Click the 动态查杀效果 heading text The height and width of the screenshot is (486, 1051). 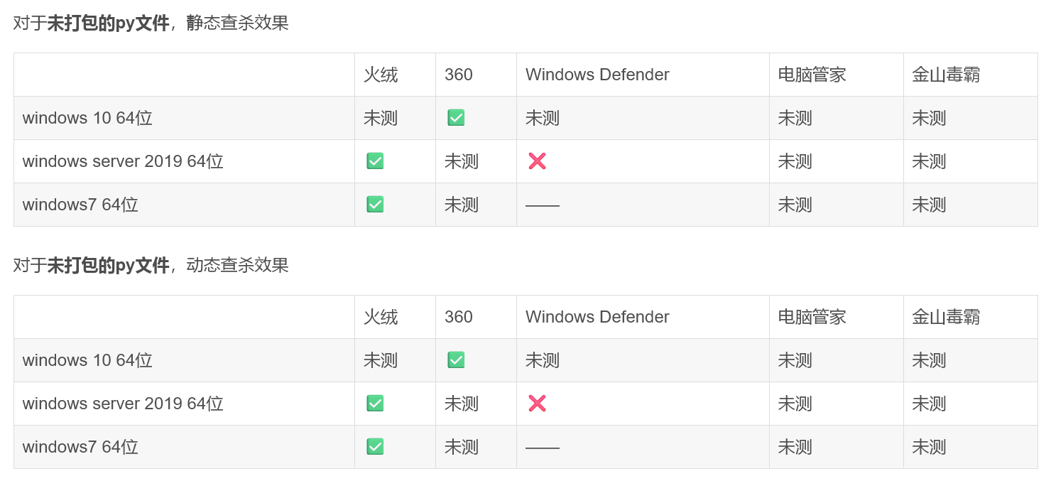238,265
